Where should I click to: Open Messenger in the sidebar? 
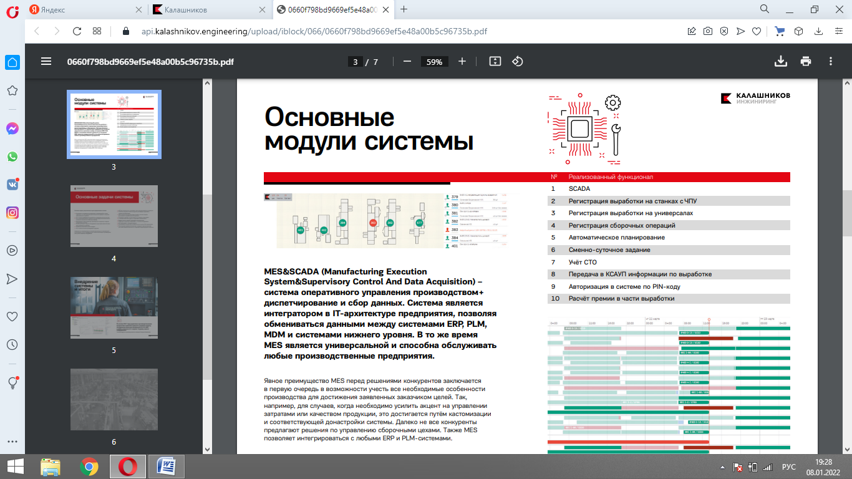point(12,128)
